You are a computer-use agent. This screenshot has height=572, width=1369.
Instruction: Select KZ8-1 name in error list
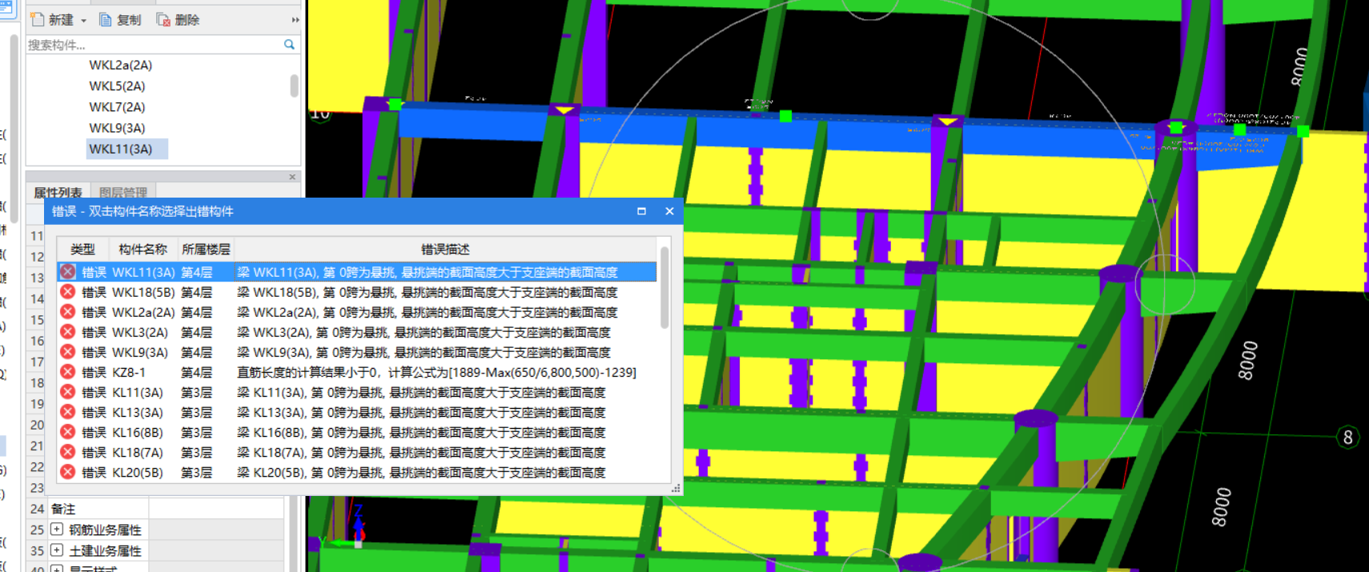(x=129, y=373)
